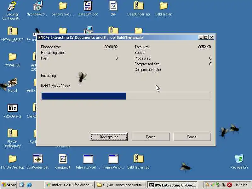Switch to C:\Documents and Settings taskbar window
The height and width of the screenshot is (189, 252).
121,185
